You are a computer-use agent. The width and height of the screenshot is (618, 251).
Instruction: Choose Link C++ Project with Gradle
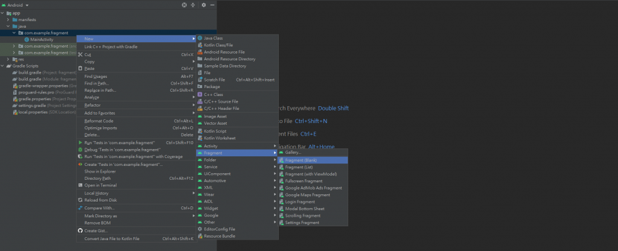pos(136,46)
